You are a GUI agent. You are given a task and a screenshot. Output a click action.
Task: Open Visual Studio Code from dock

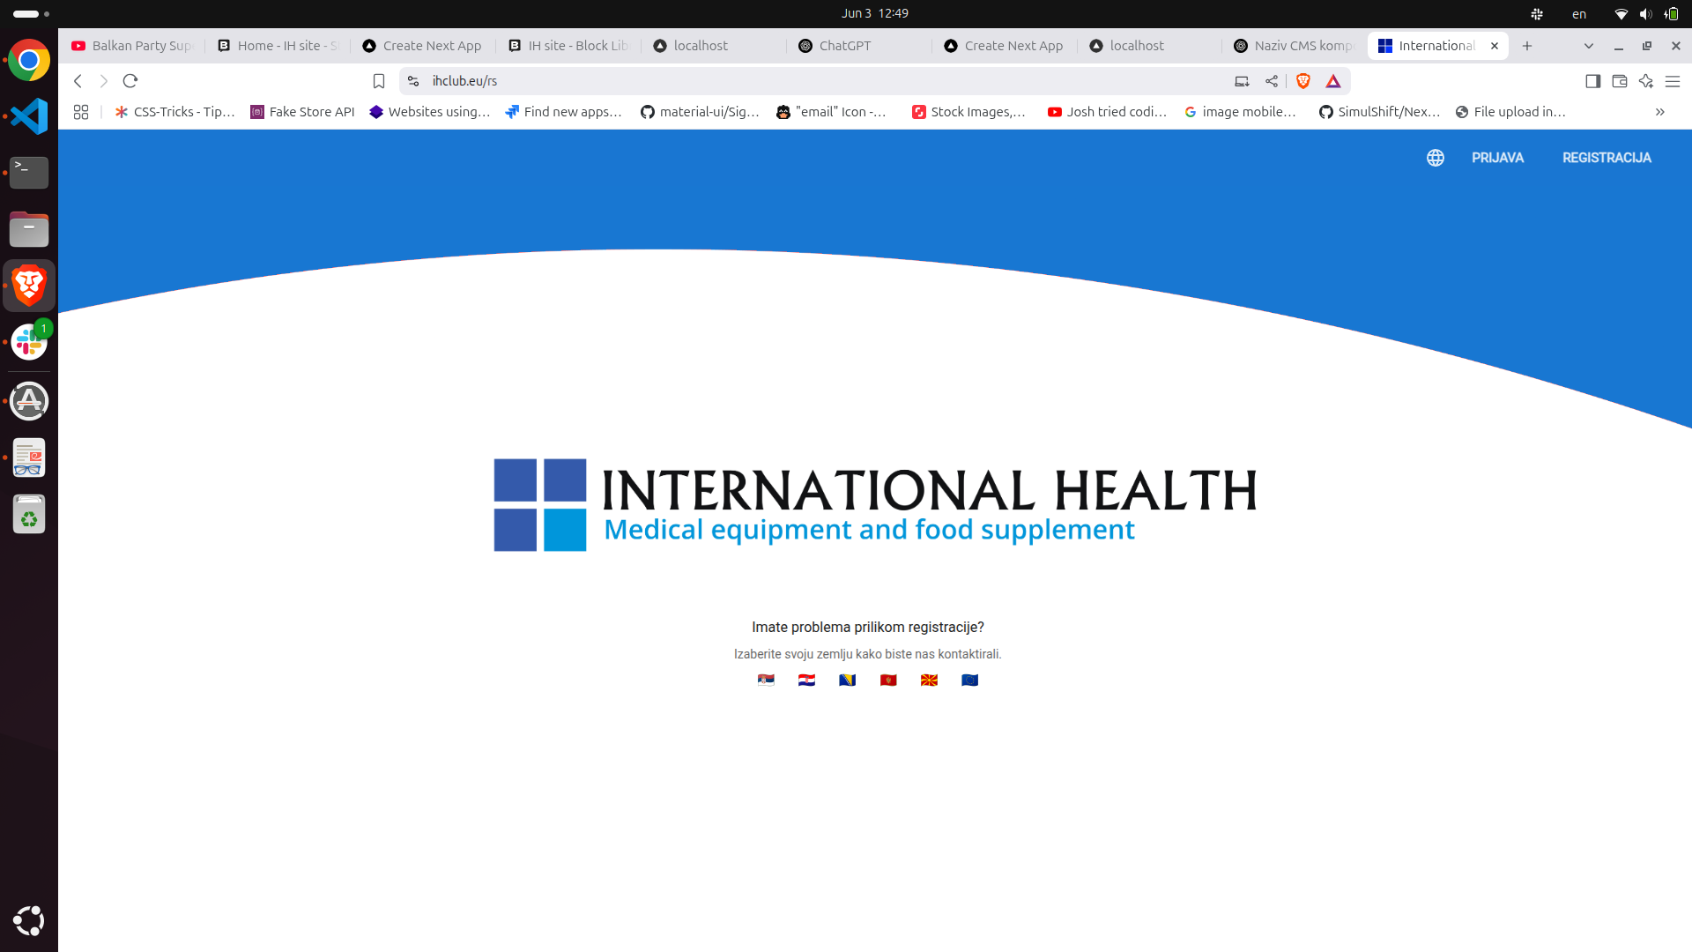tap(29, 116)
